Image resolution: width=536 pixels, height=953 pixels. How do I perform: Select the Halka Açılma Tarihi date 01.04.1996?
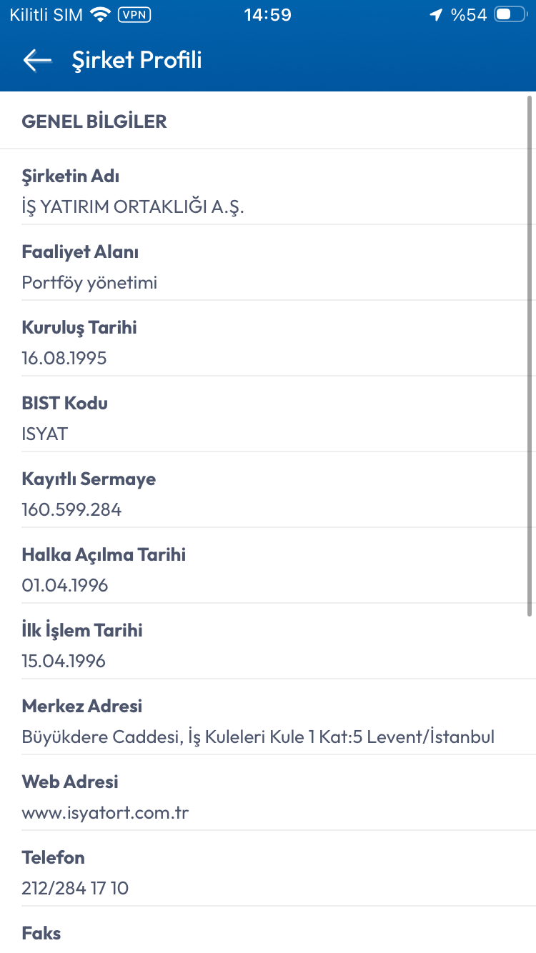pyautogui.click(x=65, y=585)
